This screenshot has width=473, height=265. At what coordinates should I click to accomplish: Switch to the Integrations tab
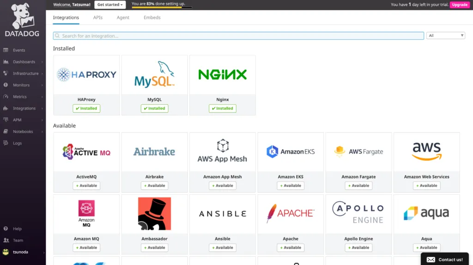coord(66,18)
